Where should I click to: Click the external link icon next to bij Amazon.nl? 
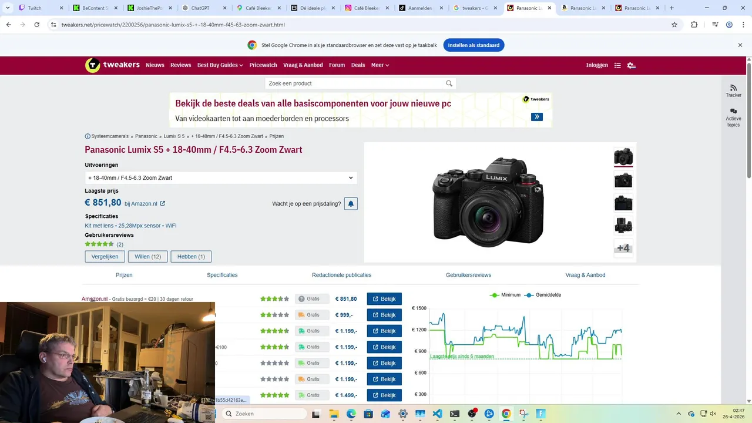pos(163,204)
